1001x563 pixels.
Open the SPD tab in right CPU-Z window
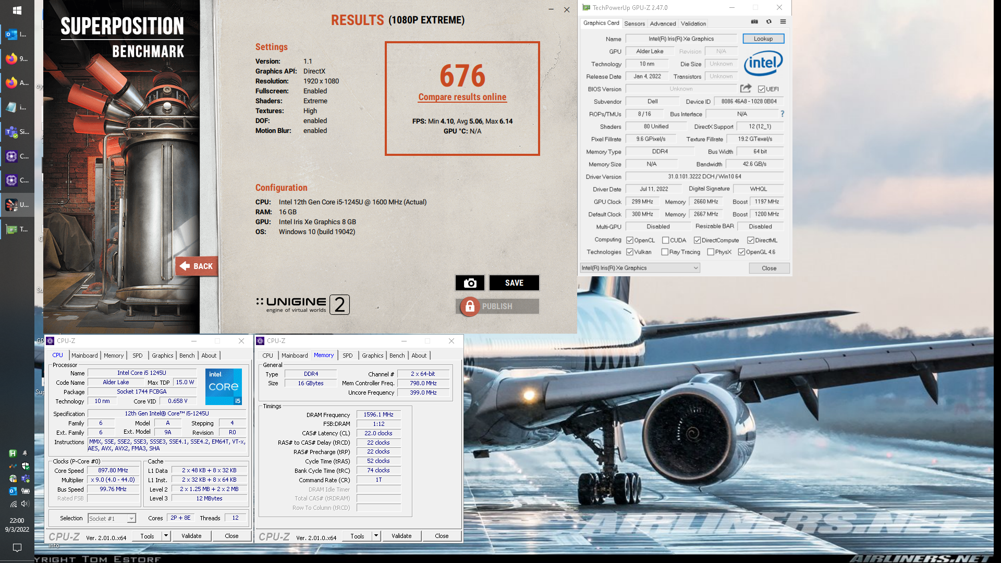[x=348, y=356]
